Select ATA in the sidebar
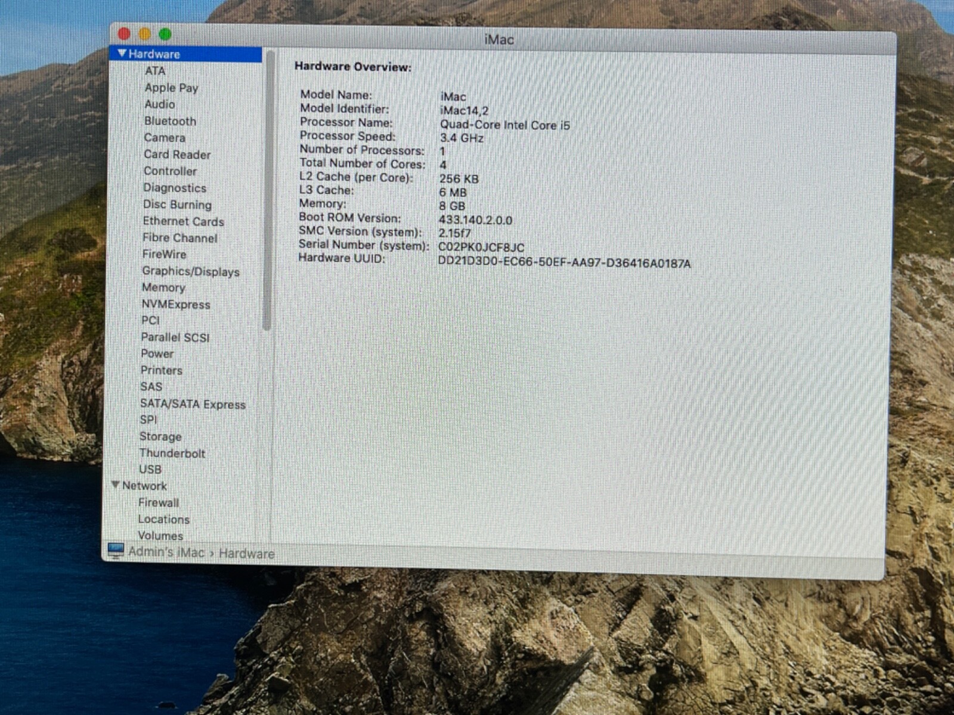 (x=155, y=70)
